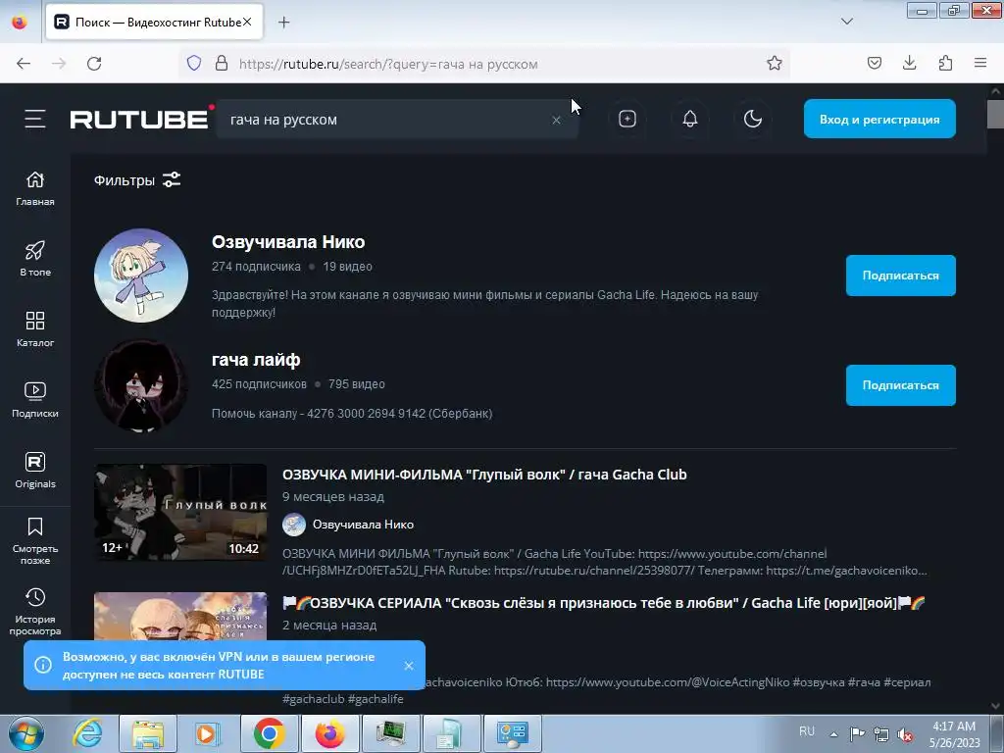Reload the current page
This screenshot has width=1004, height=753.
pos(94,64)
